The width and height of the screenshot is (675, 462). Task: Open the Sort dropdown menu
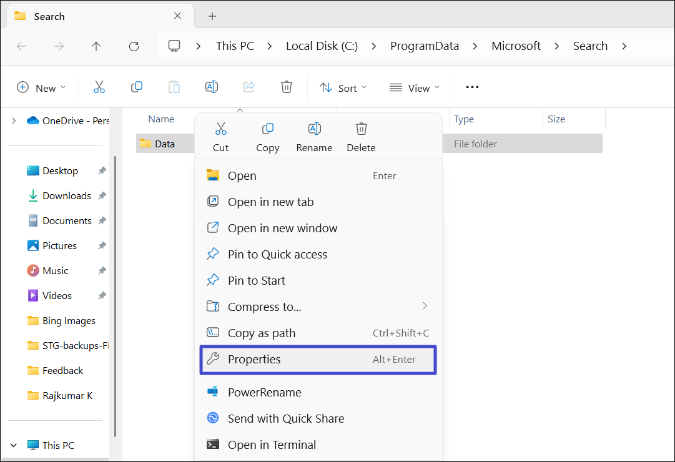343,87
